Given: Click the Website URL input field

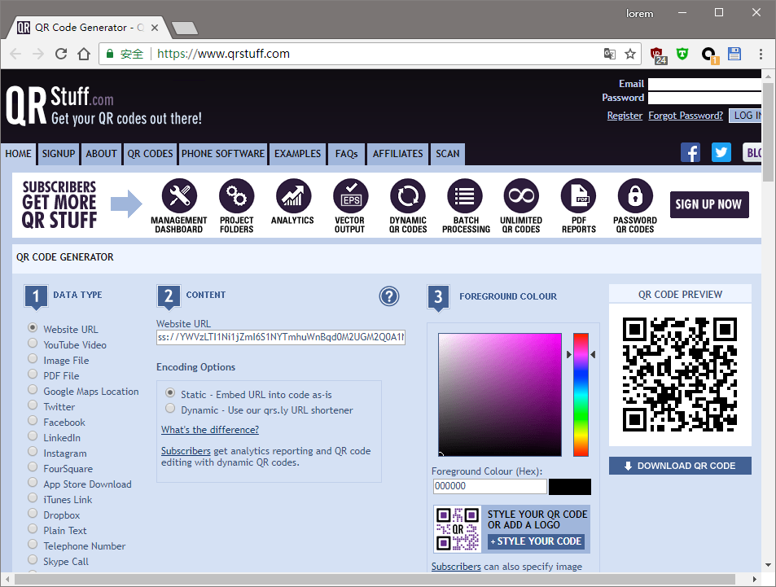Looking at the screenshot, I should click(x=281, y=337).
